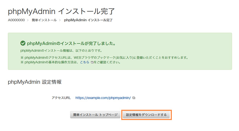Click the phpMyAdmin インストール完了 page heading
239x131 pixels.
[x=61, y=11]
